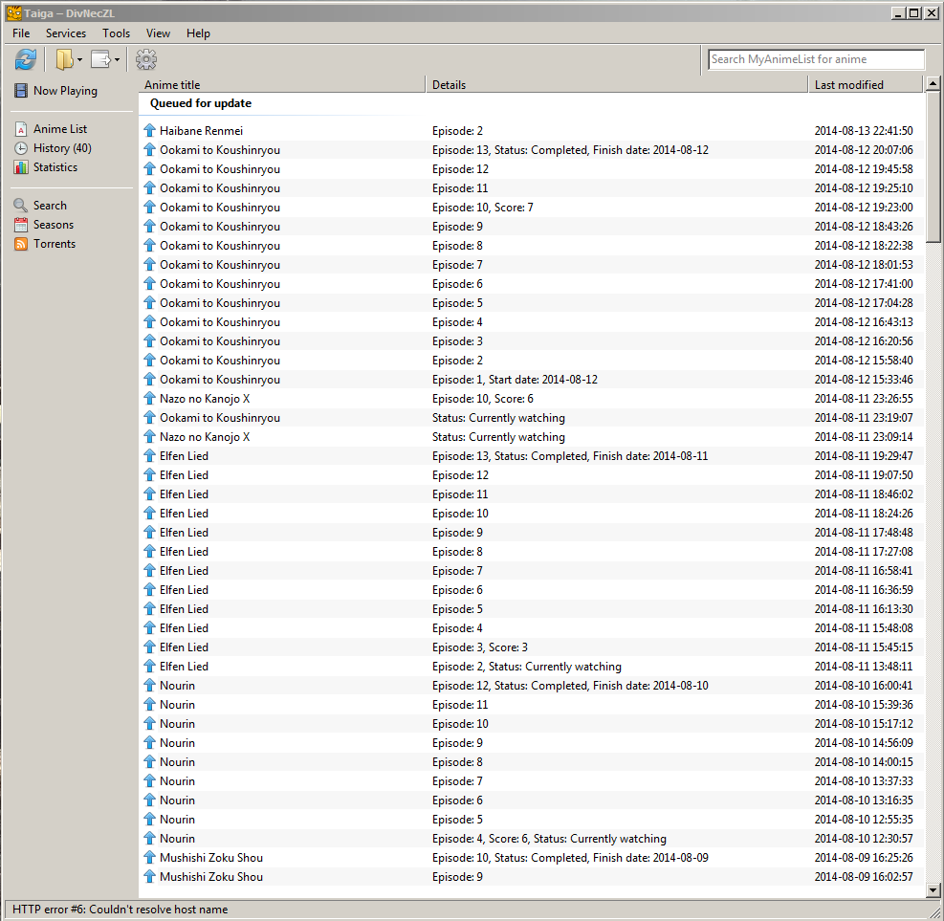Click arrow icon on Elfen Lied Episode 13 row
Screen dimensions: 944x921
tap(150, 455)
